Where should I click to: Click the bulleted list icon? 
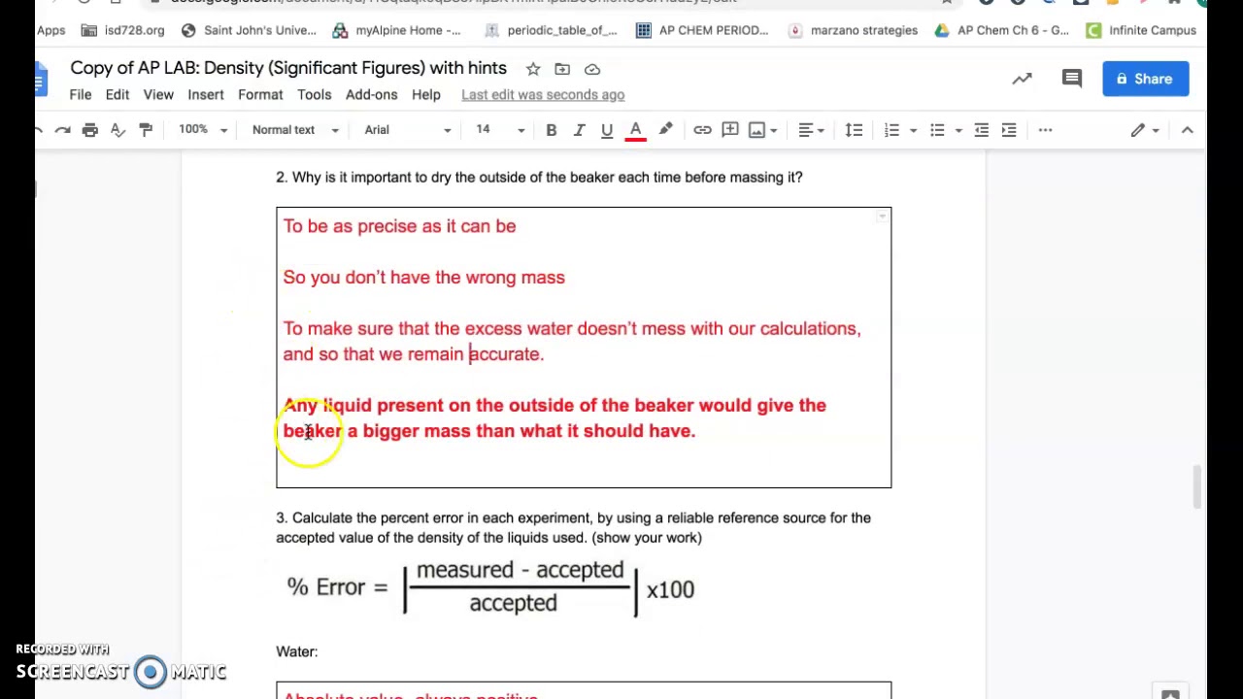937,130
